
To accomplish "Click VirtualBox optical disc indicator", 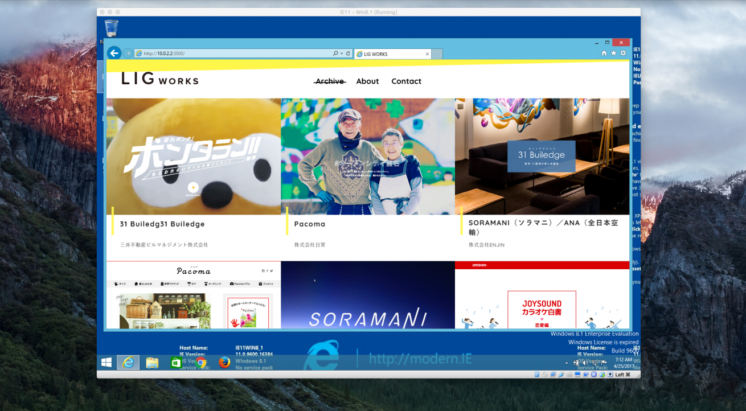I will tap(545, 374).
